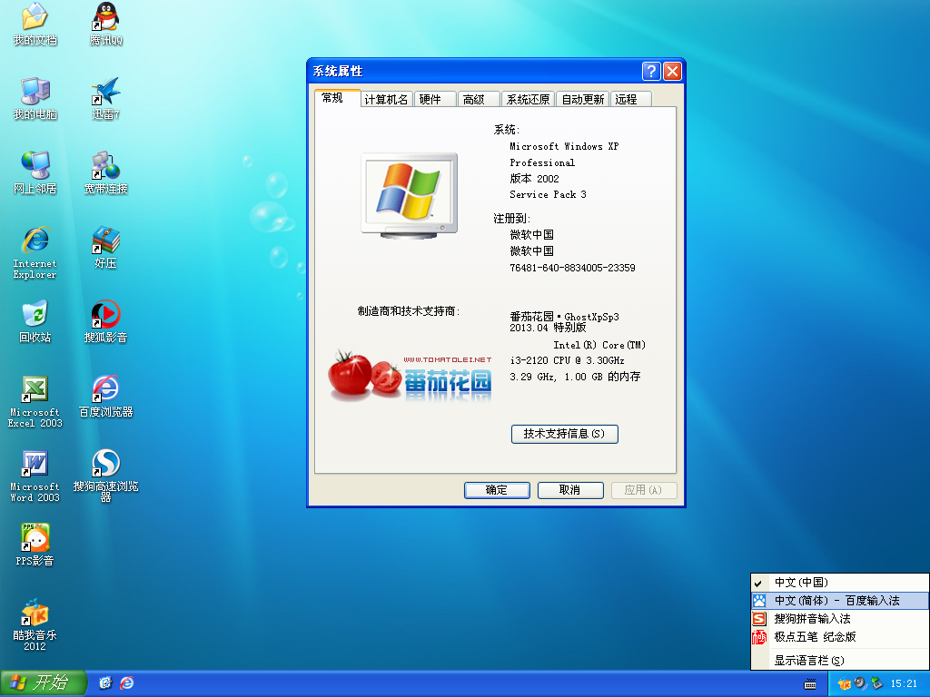Click the 番茄花园 tomato logo image
Viewport: 930px width, 697px height.
411,377
